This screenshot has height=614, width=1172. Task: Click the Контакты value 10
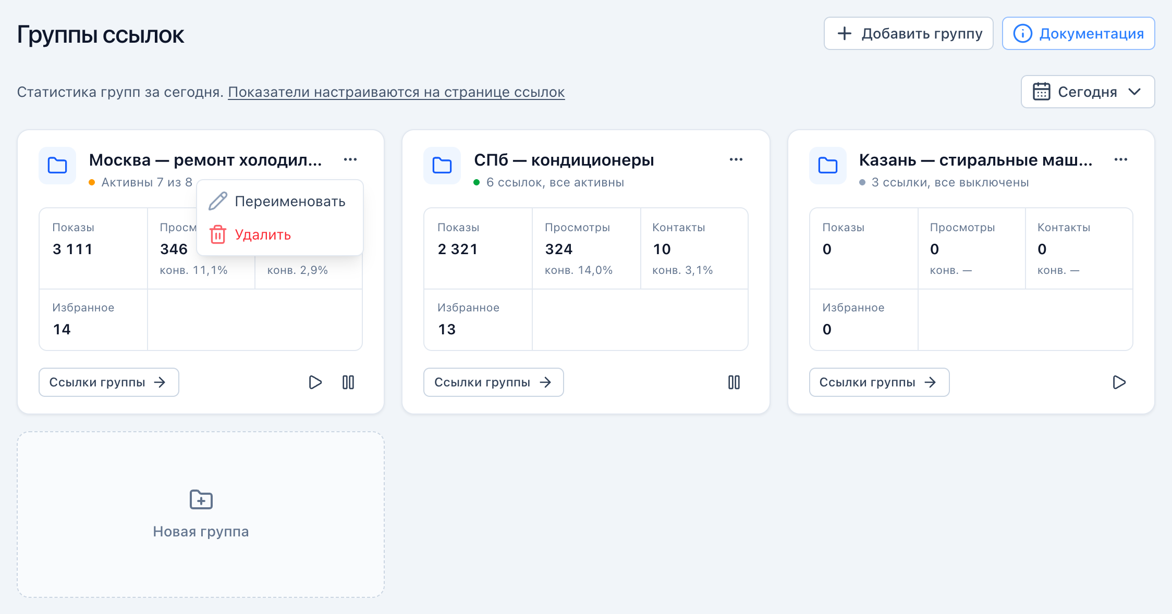click(662, 249)
